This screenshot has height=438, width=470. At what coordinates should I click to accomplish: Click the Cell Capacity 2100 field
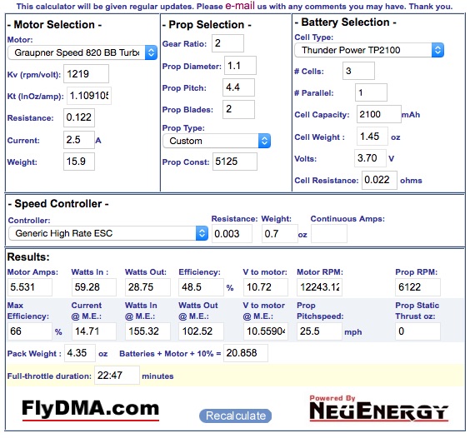(379, 114)
